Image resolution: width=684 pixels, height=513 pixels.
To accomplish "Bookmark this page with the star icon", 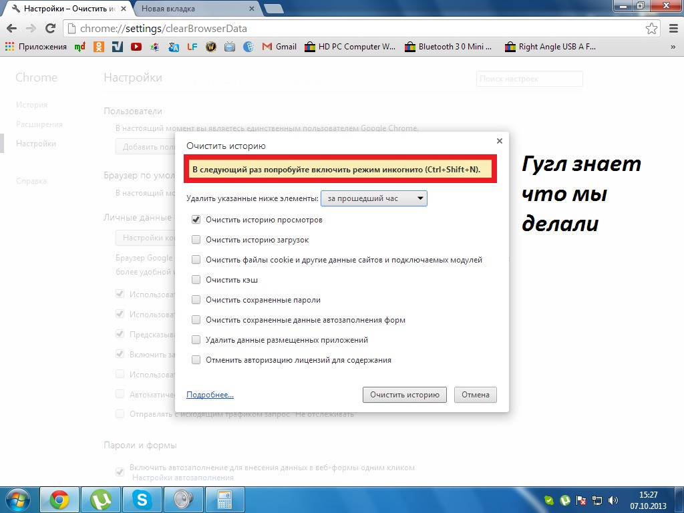I will coord(652,29).
